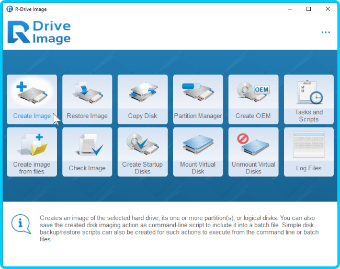View the Log Files tile
Screen dimensions: 340x269
click(x=309, y=152)
